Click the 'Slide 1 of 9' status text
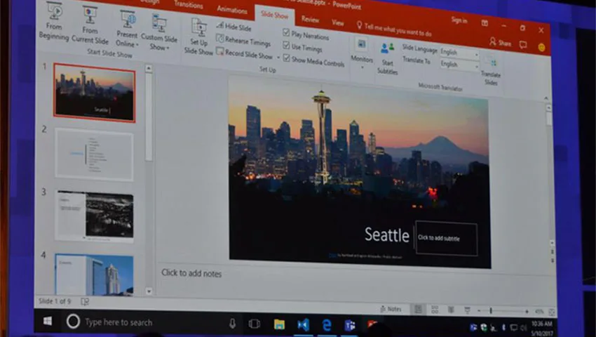 (55, 301)
